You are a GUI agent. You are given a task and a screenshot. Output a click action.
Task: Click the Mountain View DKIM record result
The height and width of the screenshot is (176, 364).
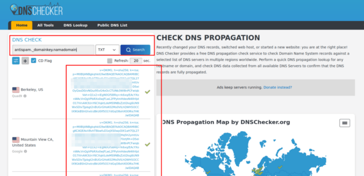[x=106, y=145]
